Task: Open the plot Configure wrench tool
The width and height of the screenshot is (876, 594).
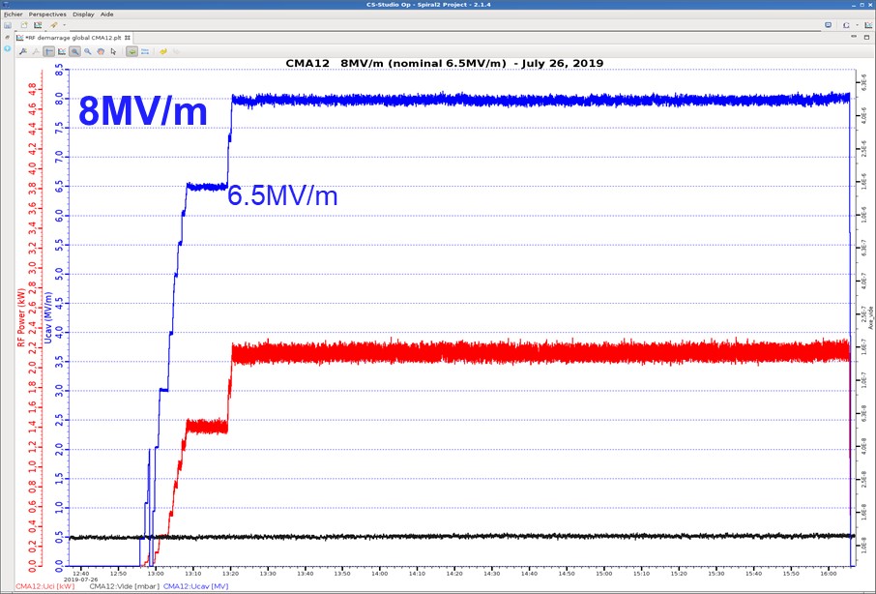Action: pyautogui.click(x=23, y=51)
